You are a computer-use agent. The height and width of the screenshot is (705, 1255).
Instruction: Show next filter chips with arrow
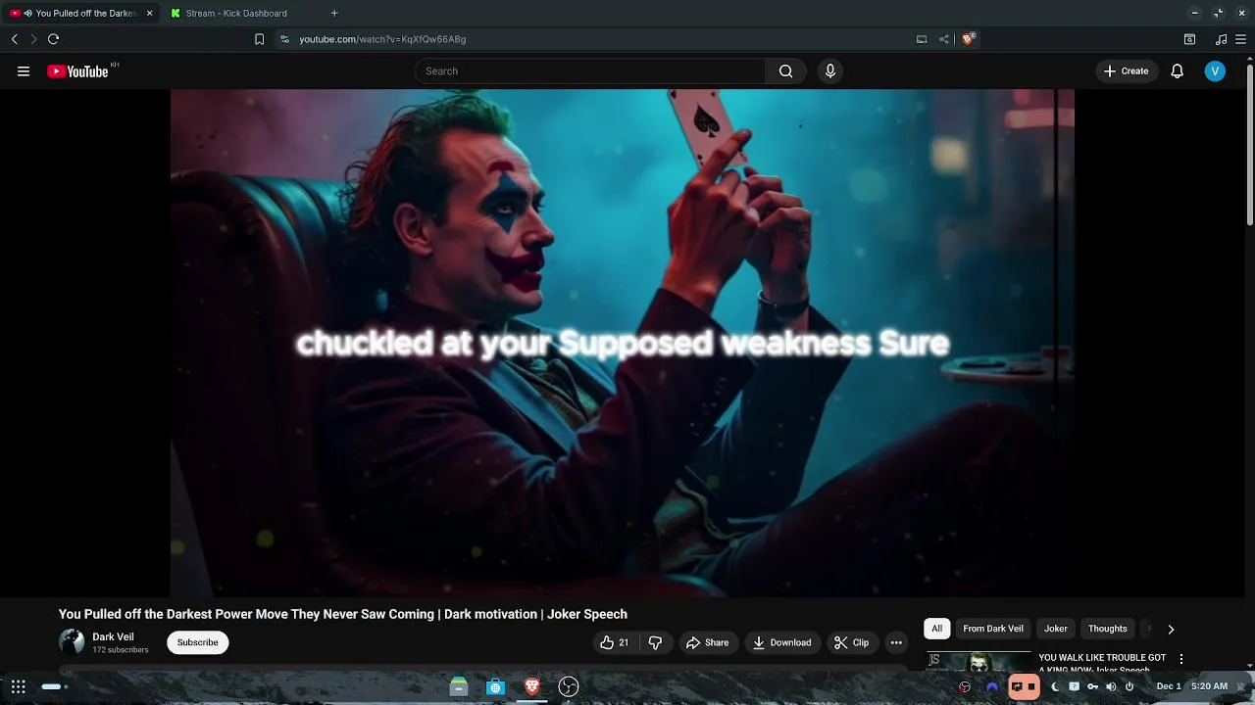tap(1171, 629)
